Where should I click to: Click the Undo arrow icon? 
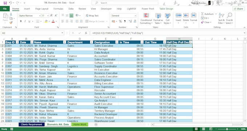11,3
